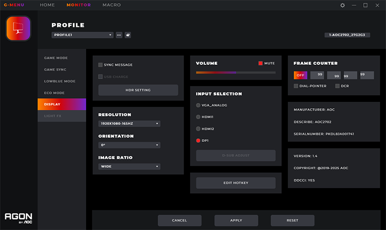
Task: Click the second frame counter position box
Action: click(334, 75)
